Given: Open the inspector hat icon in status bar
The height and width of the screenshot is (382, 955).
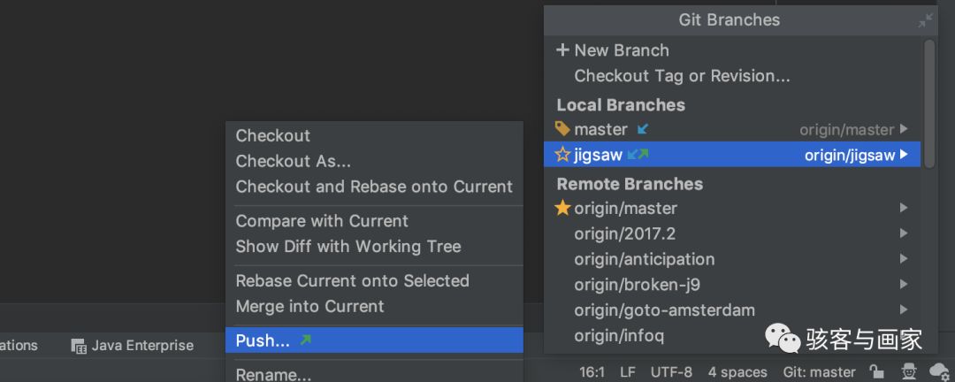Looking at the screenshot, I should [x=907, y=371].
